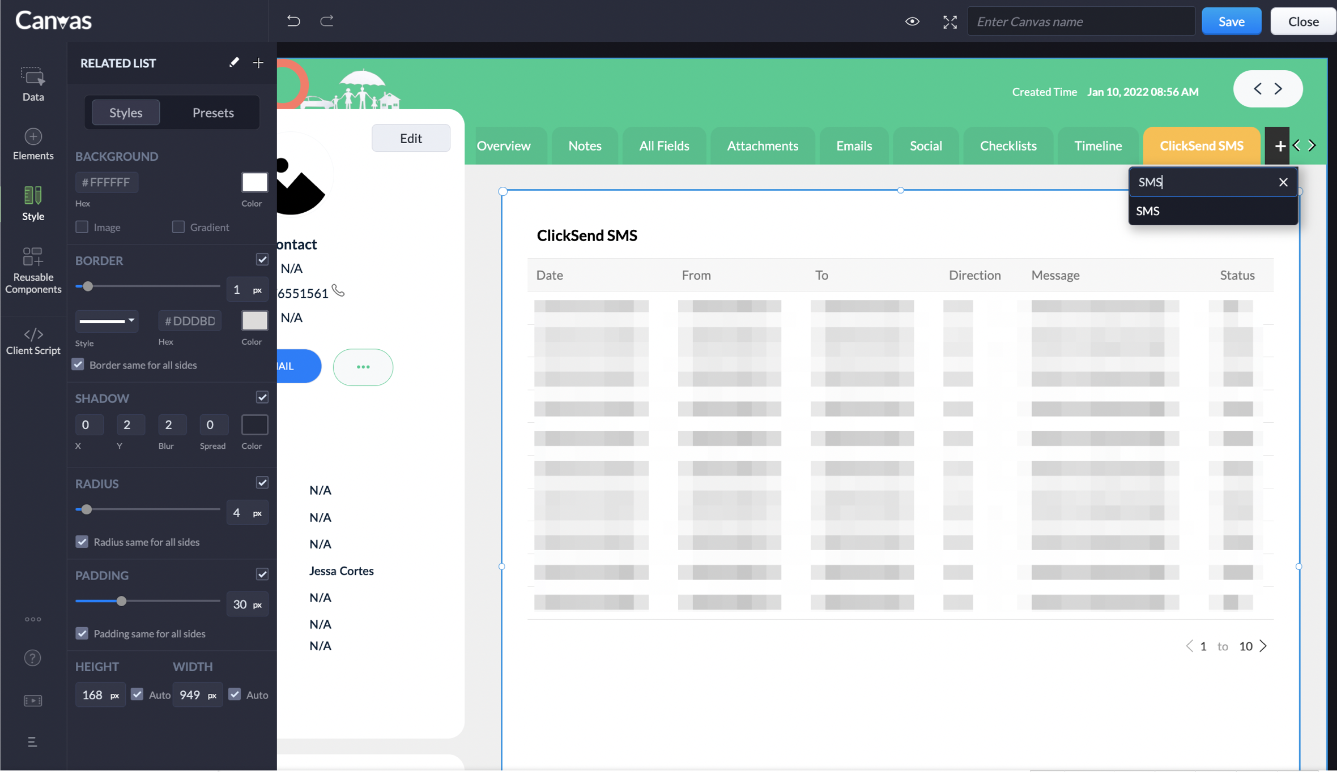Screen dimensions: 1337x772
Task: Click the background Hex value field
Action: coord(107,182)
